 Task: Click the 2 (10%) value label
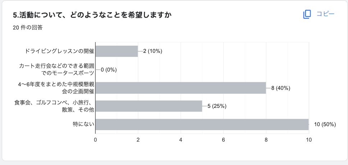(153, 51)
